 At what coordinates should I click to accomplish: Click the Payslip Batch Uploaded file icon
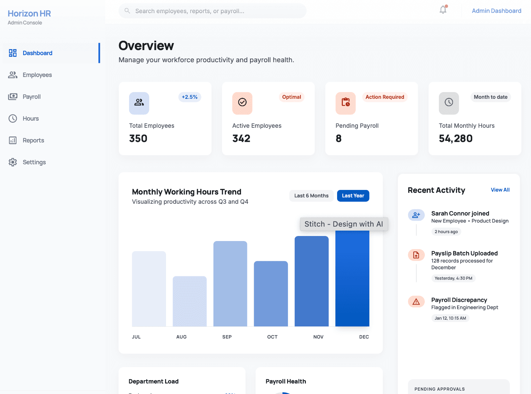416,255
